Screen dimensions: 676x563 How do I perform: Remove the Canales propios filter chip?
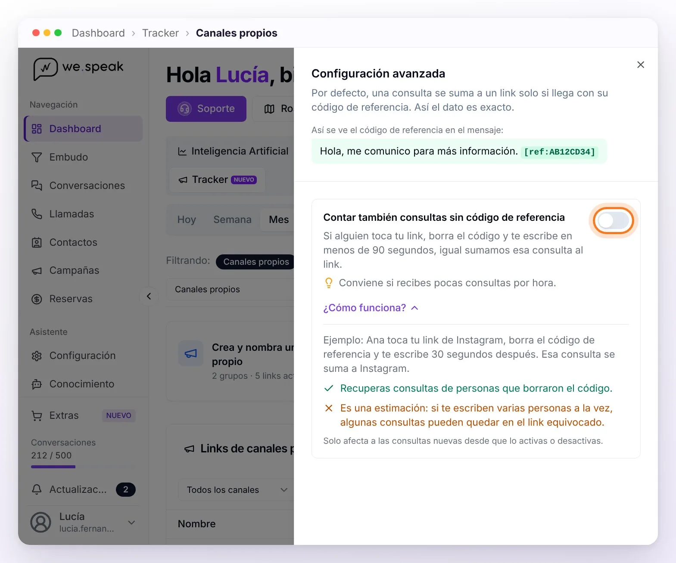pos(256,262)
